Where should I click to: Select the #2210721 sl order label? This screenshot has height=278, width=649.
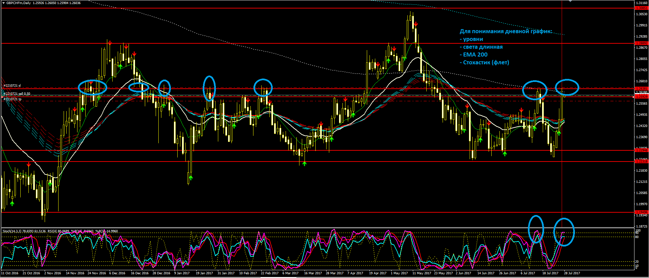pyautogui.click(x=12, y=86)
